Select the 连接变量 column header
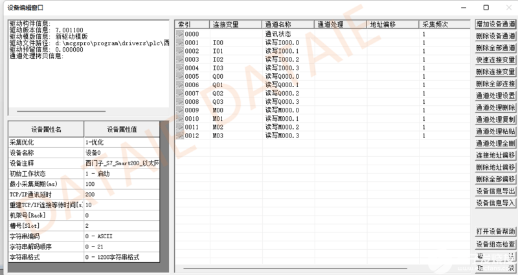Image resolution: width=518 pixels, height=275 pixels. (236, 25)
